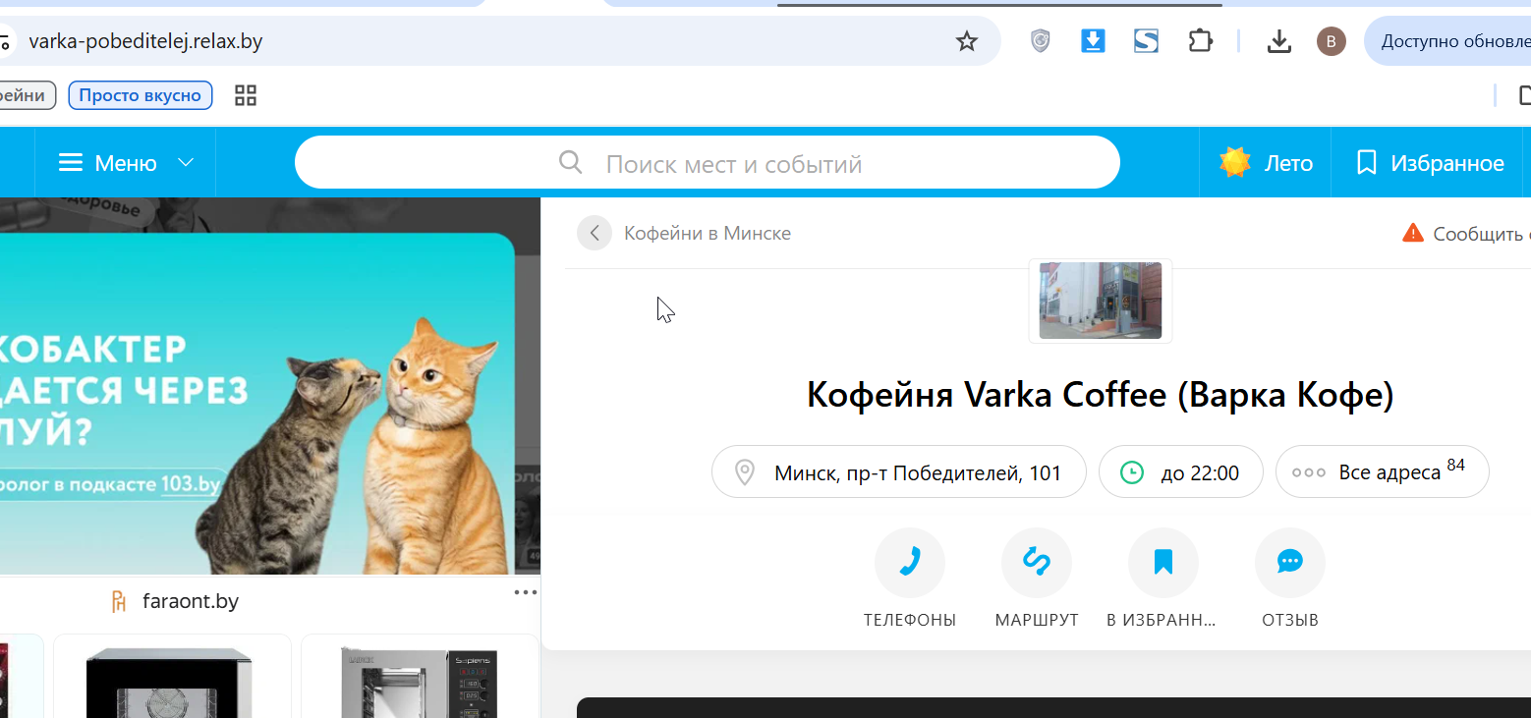The height and width of the screenshot is (718, 1531).
Task: Open the Varka Coffee storefront thumbnail
Action: [x=1101, y=301]
